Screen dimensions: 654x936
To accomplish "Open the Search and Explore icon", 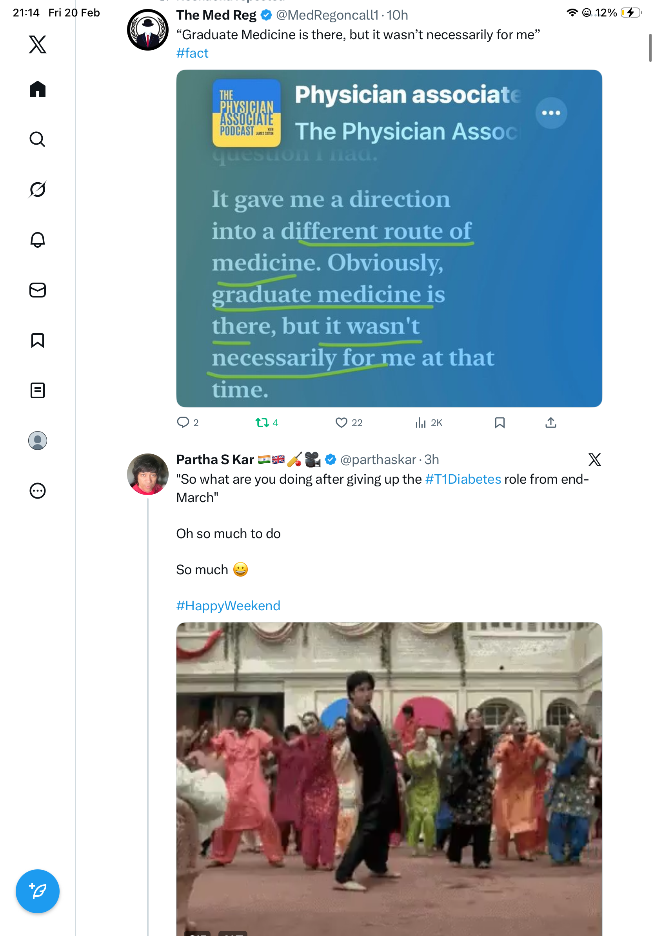I will point(38,139).
